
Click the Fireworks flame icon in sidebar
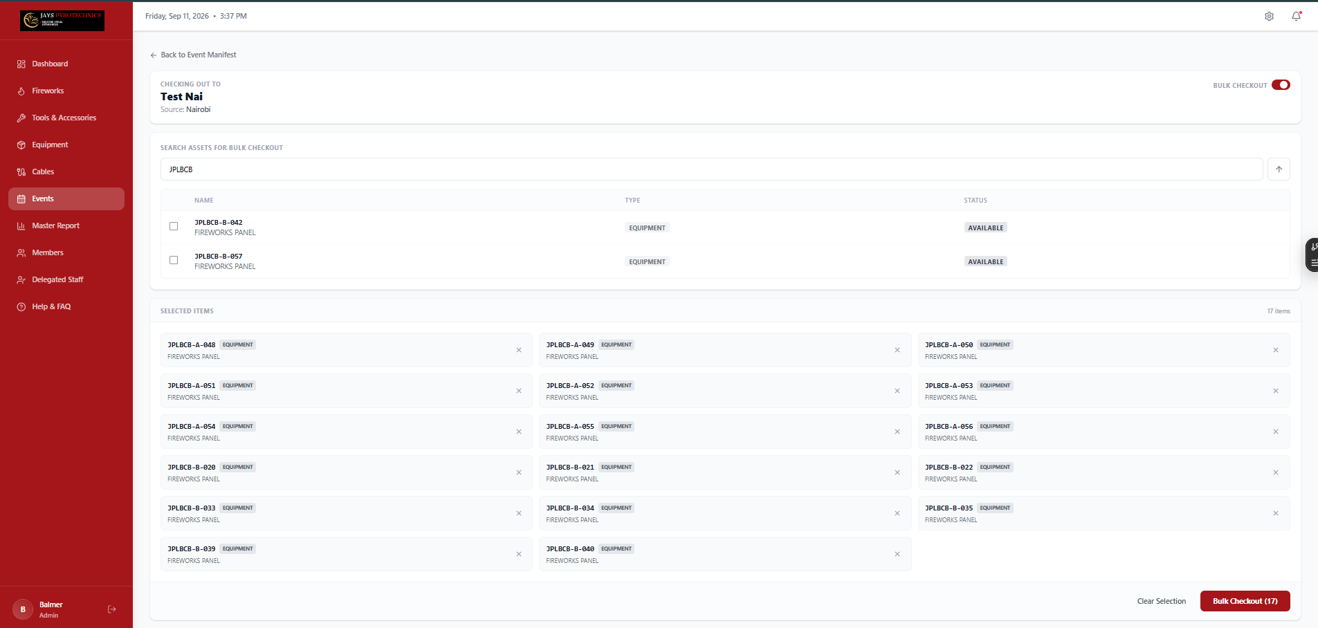(21, 91)
